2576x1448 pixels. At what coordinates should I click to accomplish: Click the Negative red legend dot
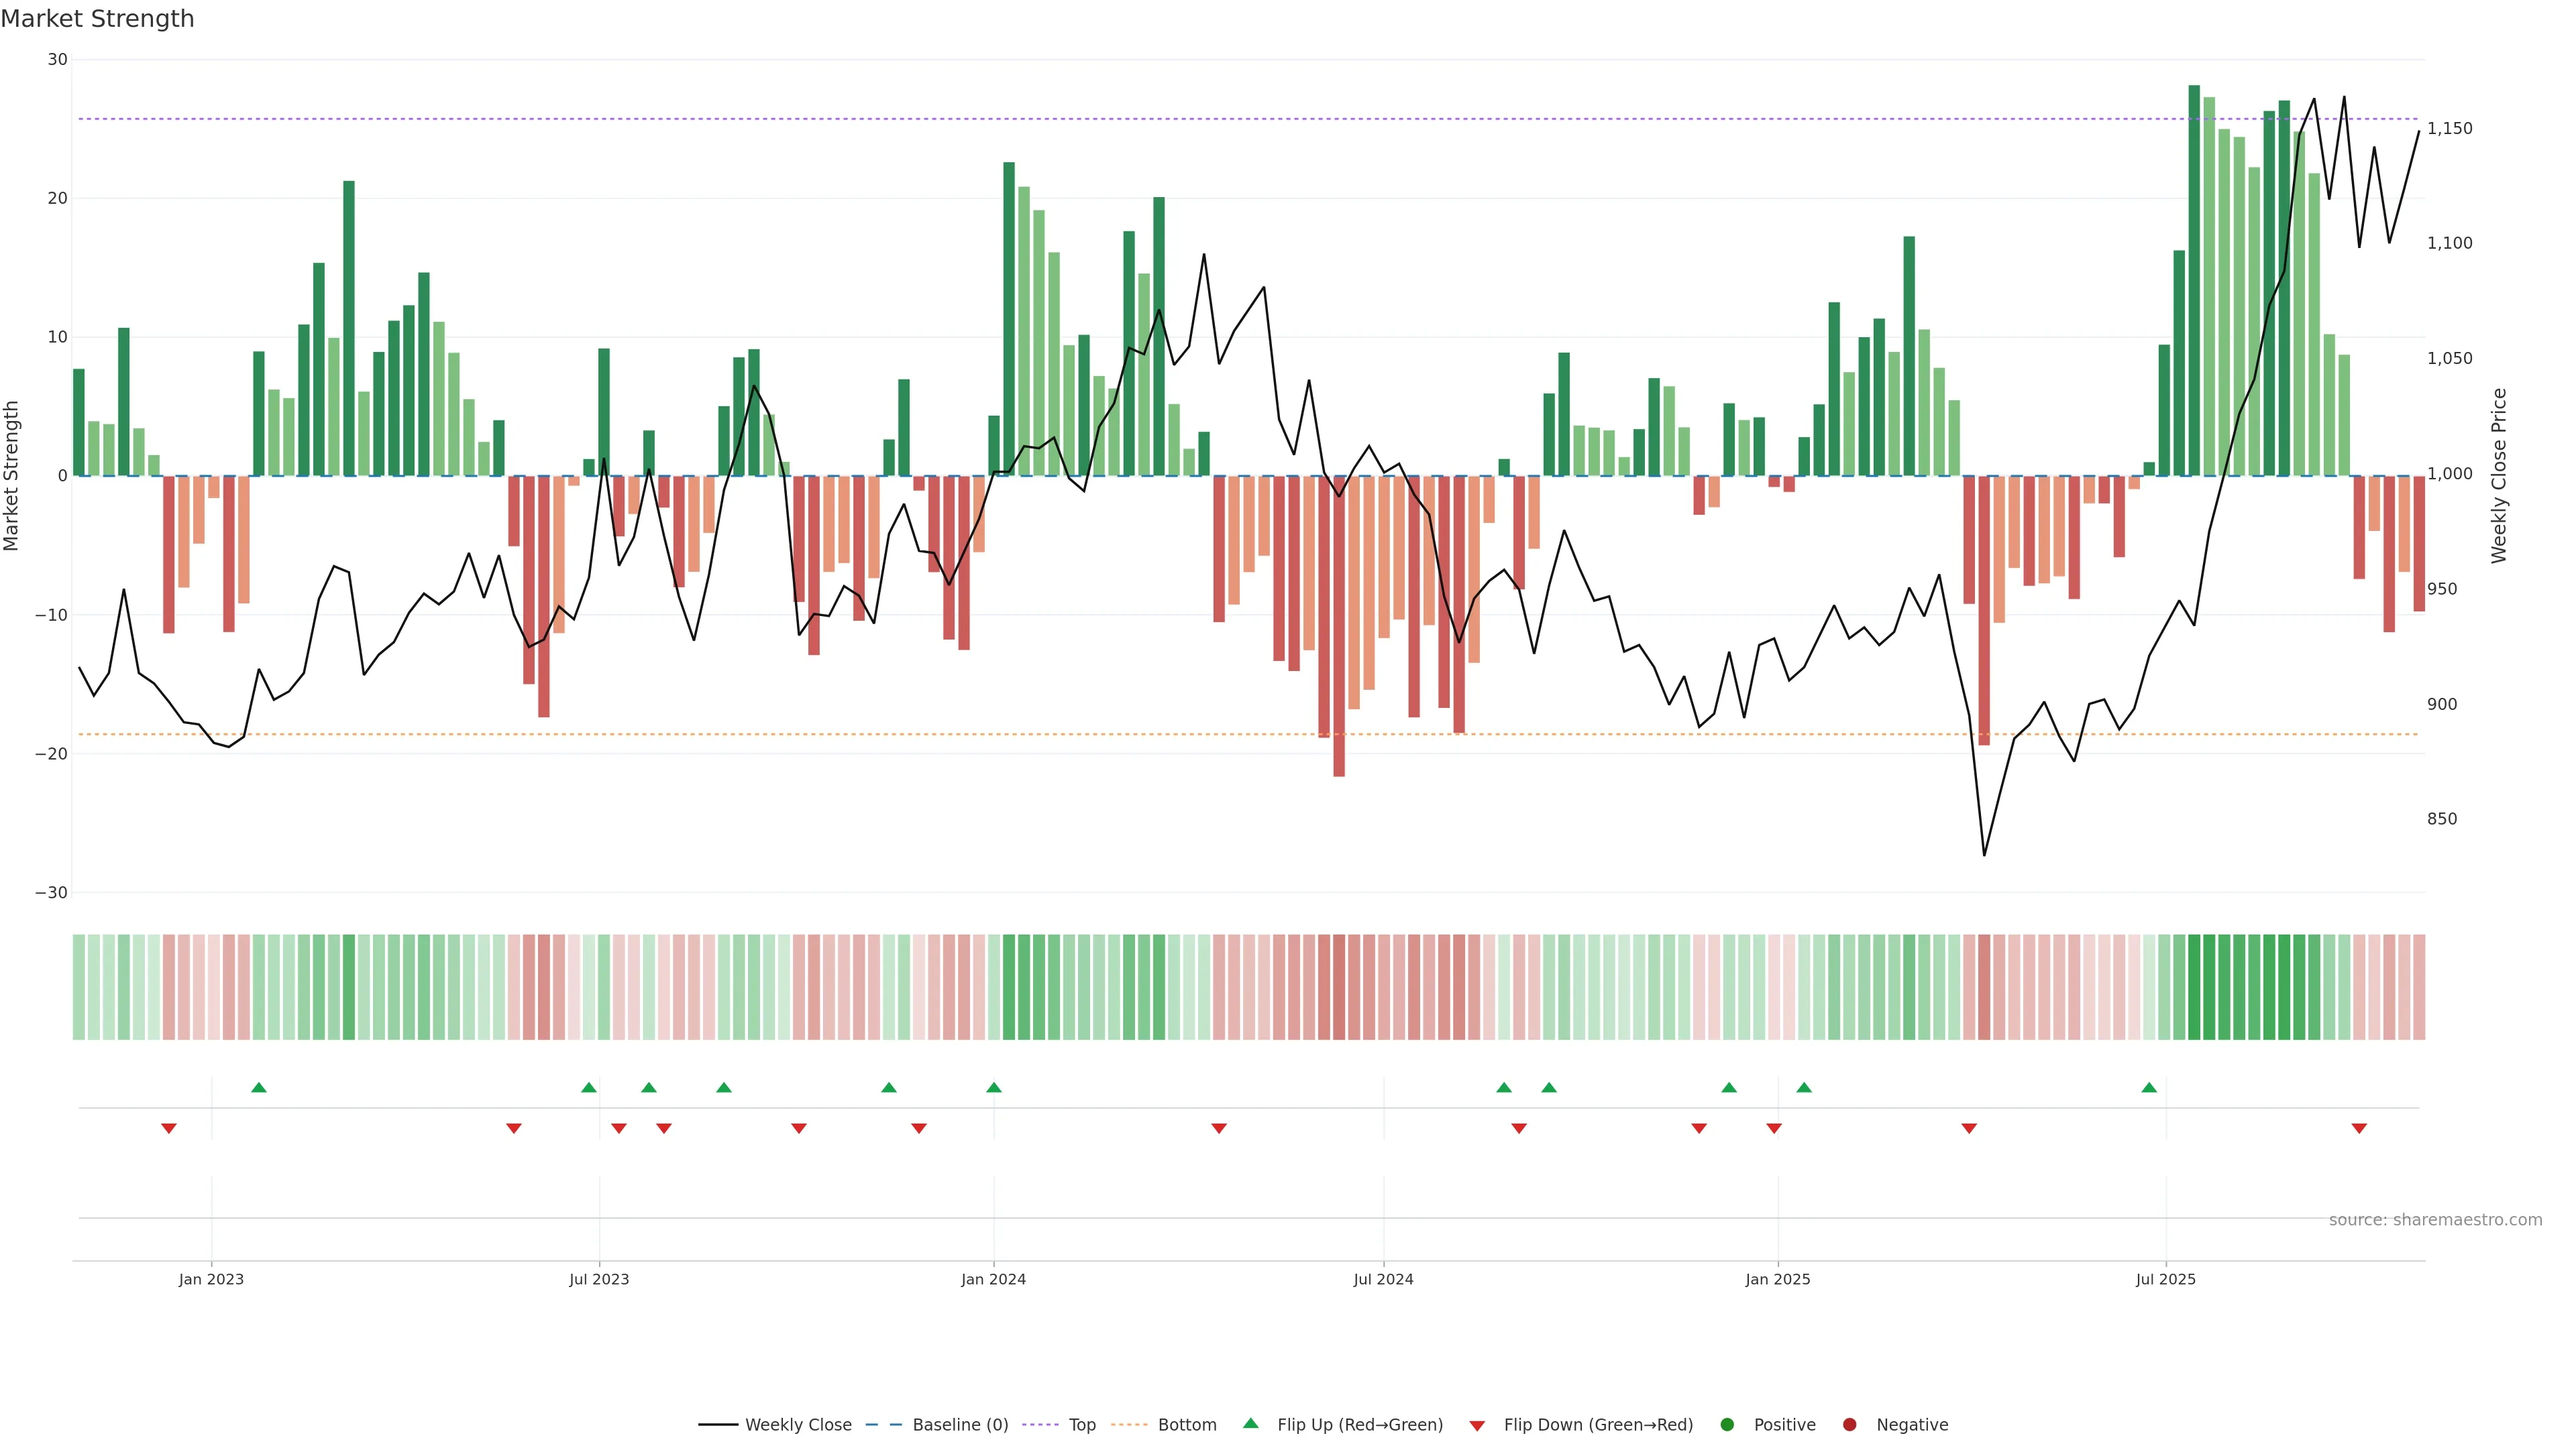1849,1425
